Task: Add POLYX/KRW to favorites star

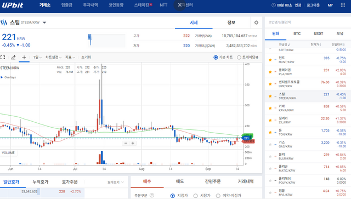Action: tap(270, 180)
